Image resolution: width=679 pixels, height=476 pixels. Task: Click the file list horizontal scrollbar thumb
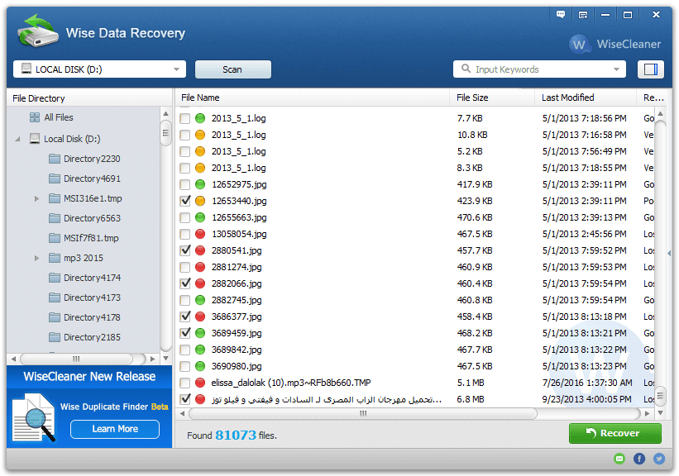(x=363, y=413)
